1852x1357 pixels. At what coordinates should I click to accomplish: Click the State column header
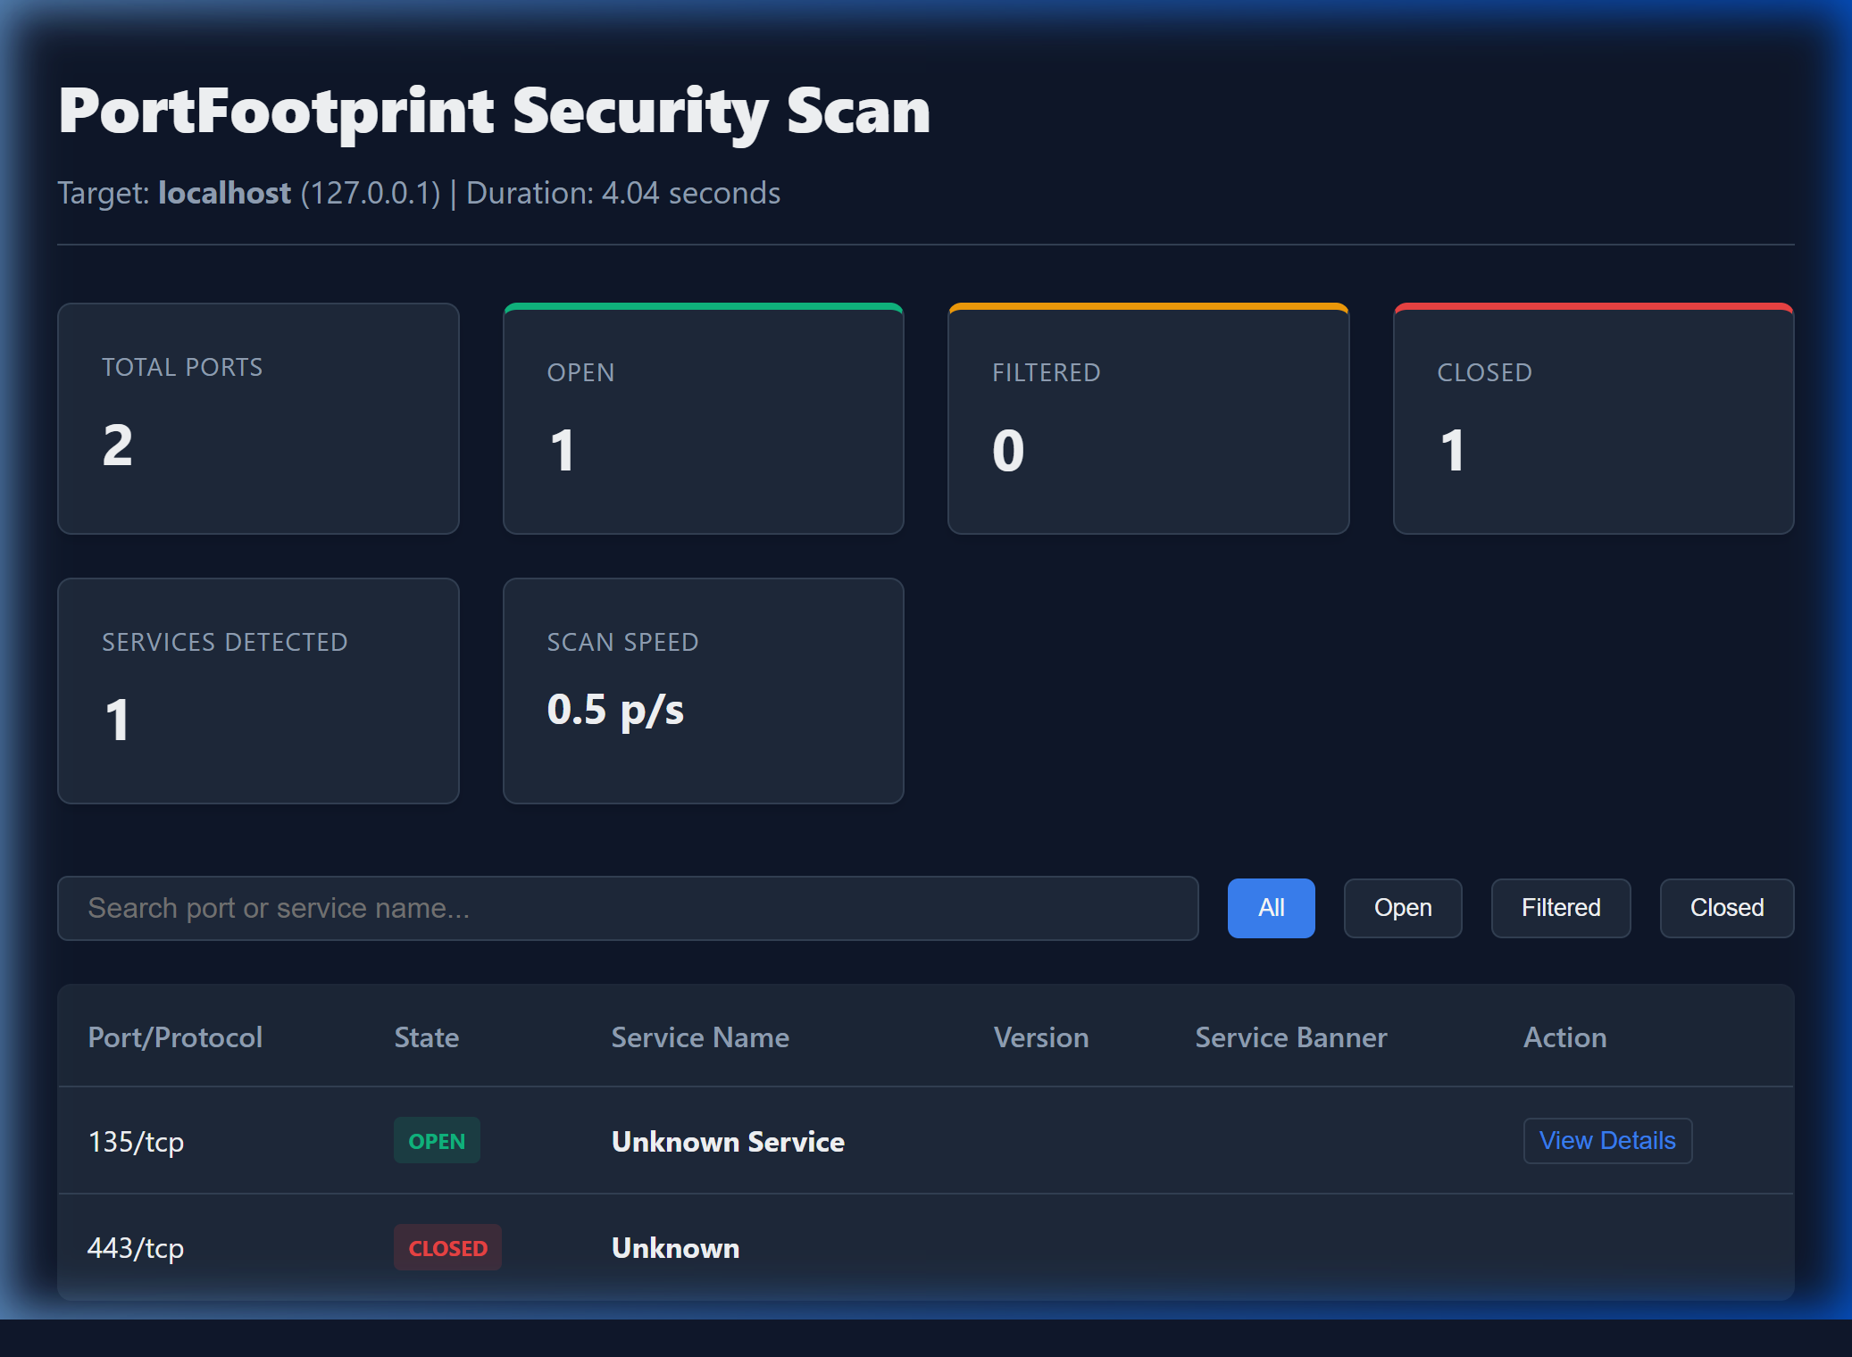coord(427,1037)
